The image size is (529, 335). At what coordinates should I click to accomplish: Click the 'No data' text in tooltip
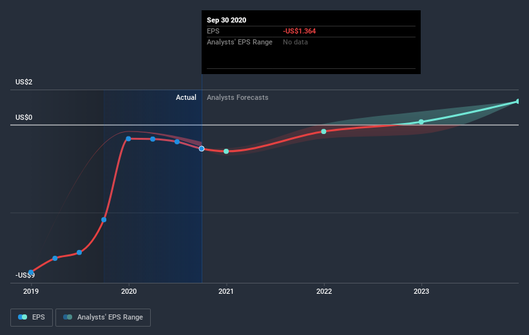295,42
